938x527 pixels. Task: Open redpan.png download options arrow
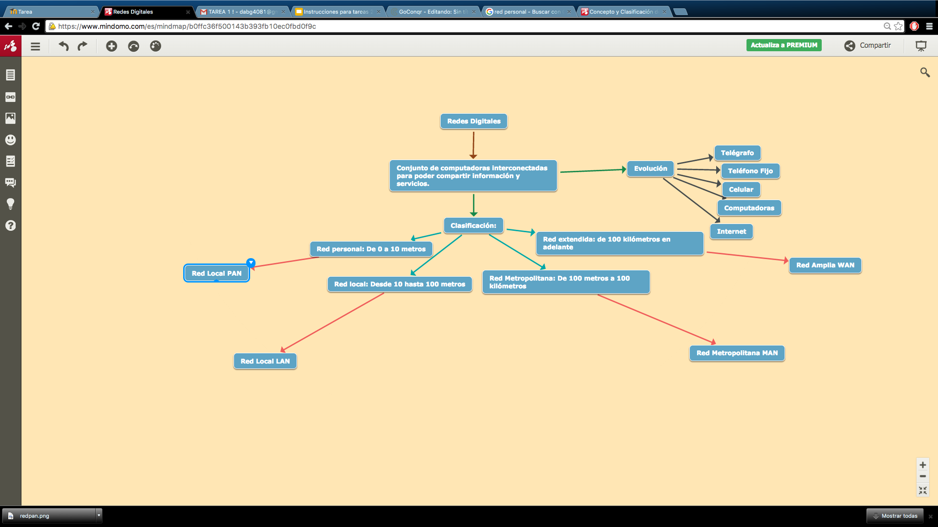[x=99, y=515]
